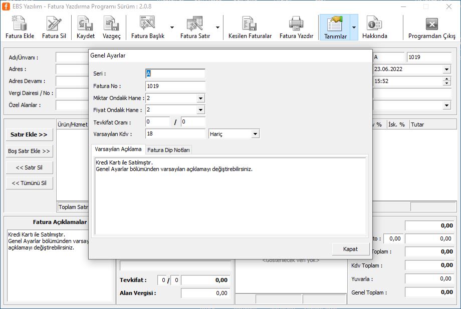Click the Boş Satır Ekle >> button
This screenshot has width=461, height=309.
29,151
